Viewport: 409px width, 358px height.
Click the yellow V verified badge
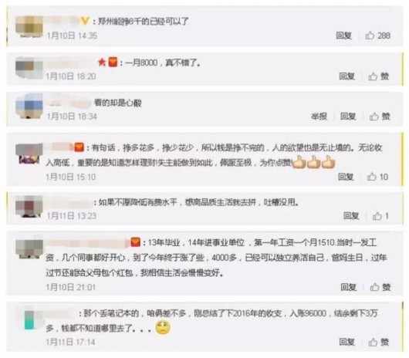[85, 21]
